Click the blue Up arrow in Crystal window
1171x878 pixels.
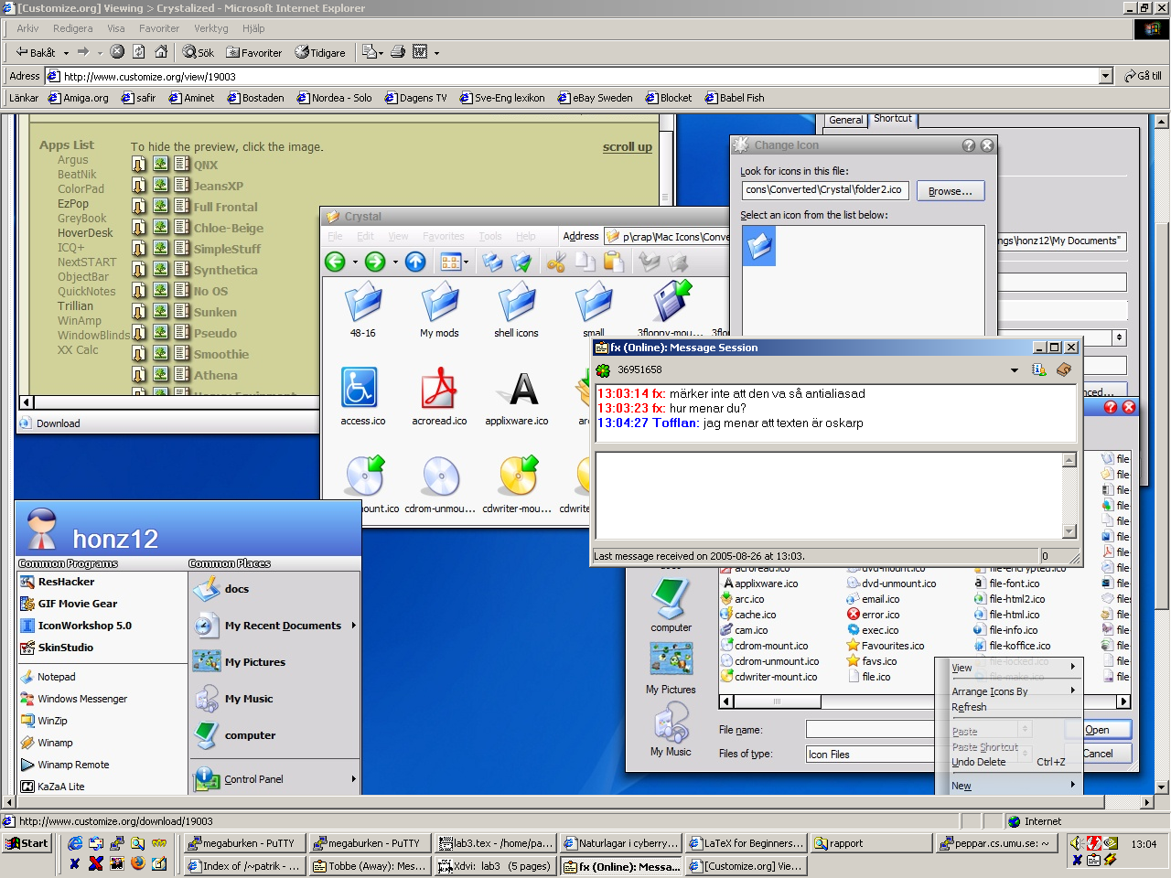[x=415, y=262]
